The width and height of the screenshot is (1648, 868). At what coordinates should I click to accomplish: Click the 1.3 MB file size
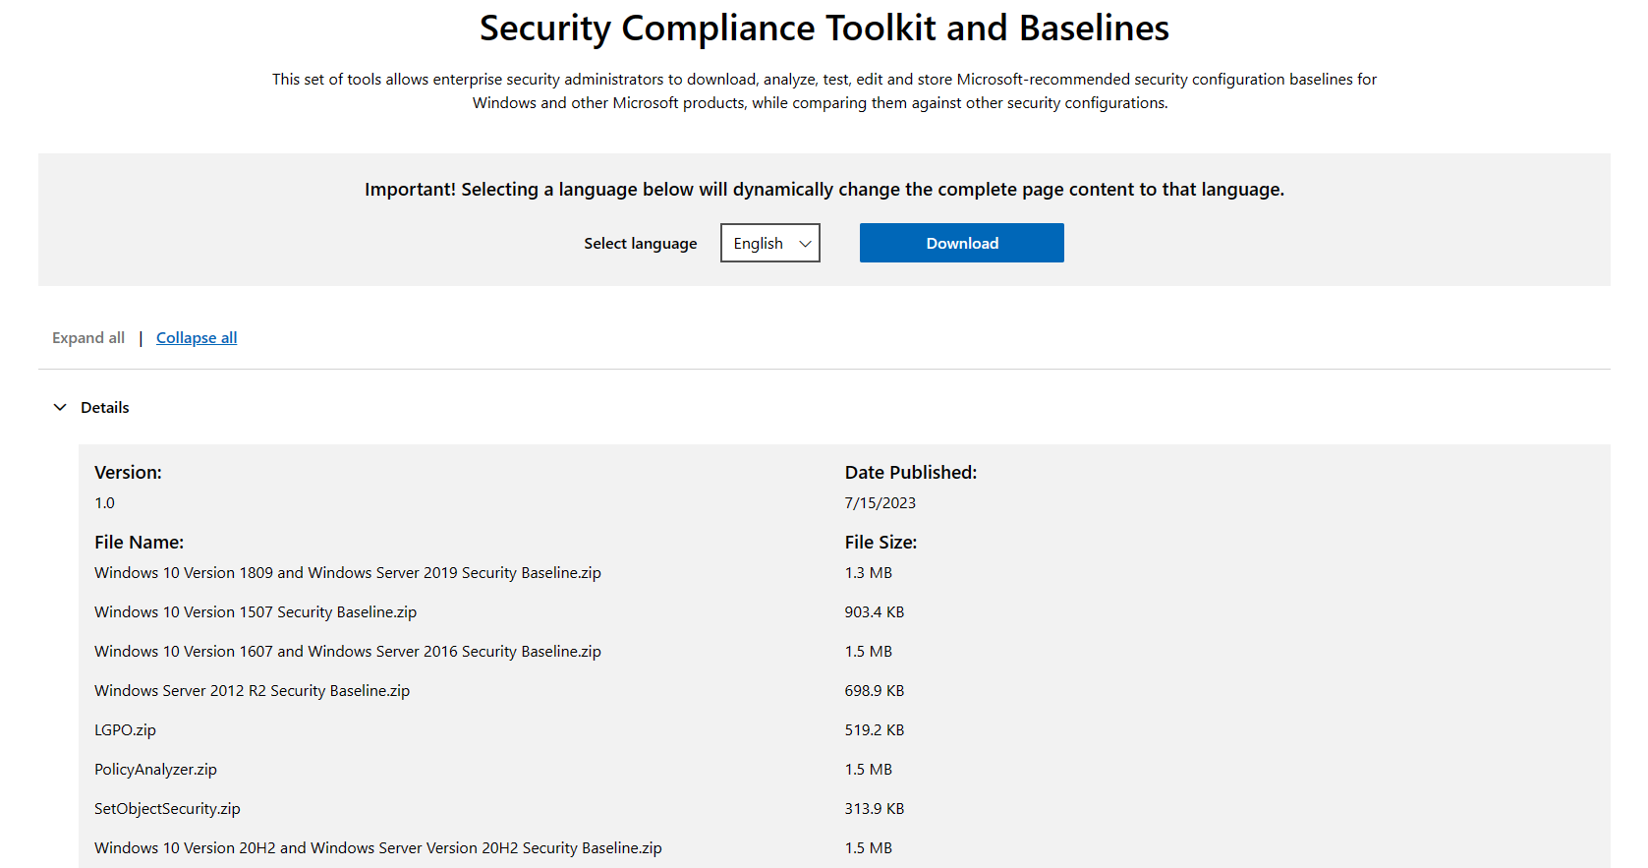click(x=869, y=573)
